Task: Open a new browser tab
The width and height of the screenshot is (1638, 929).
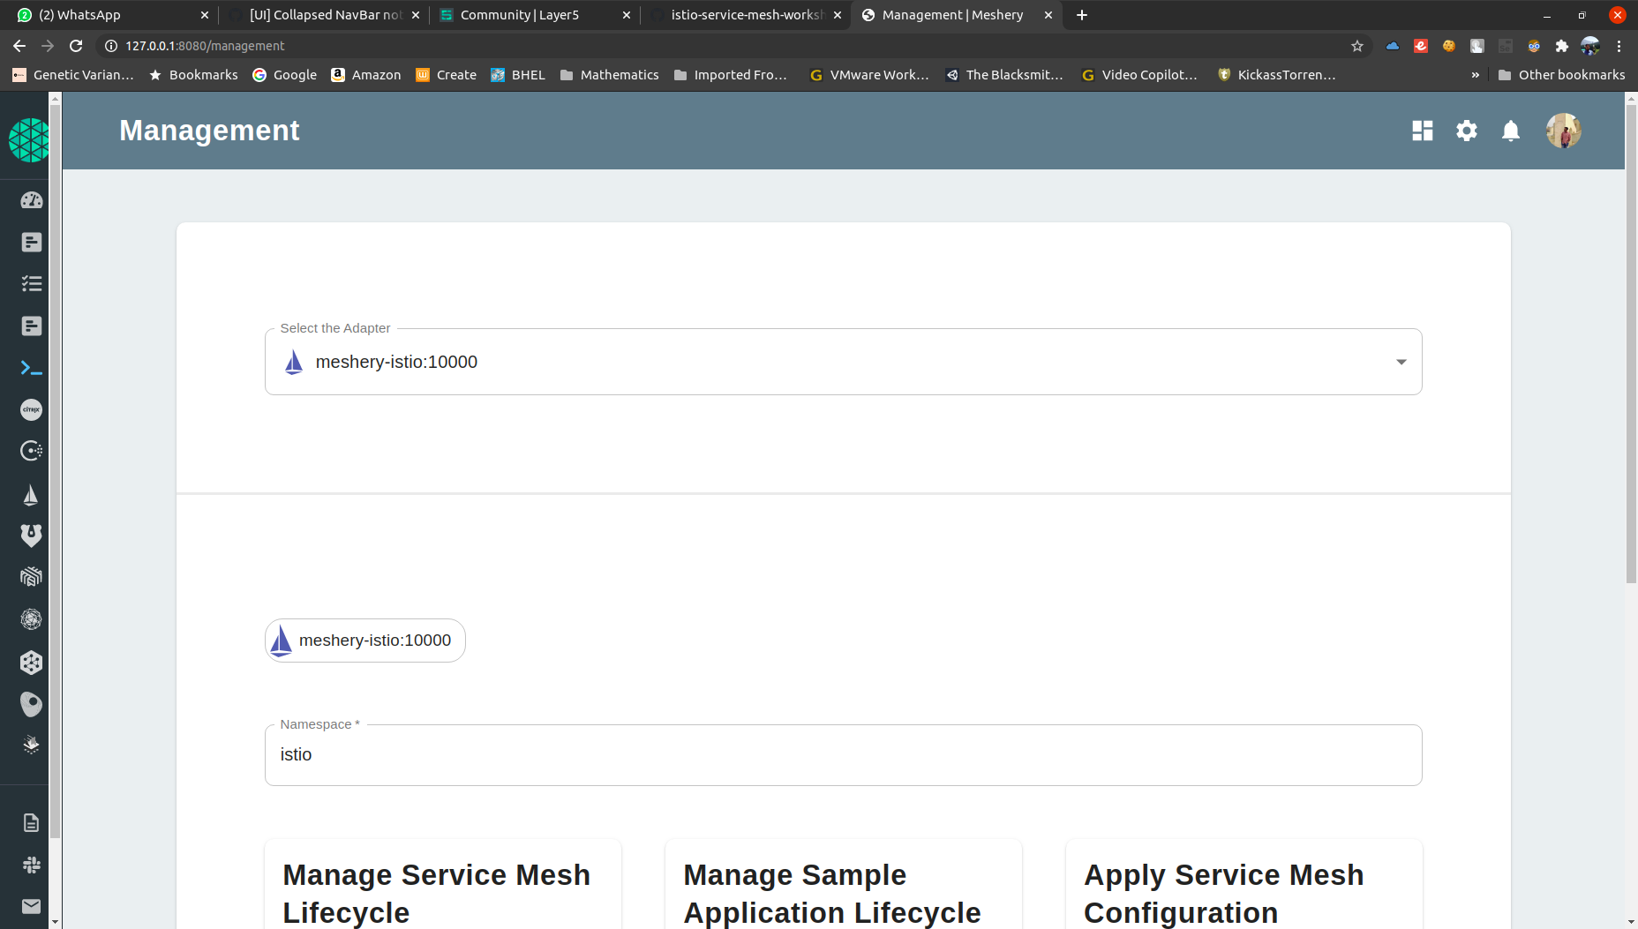Action: [x=1082, y=15]
